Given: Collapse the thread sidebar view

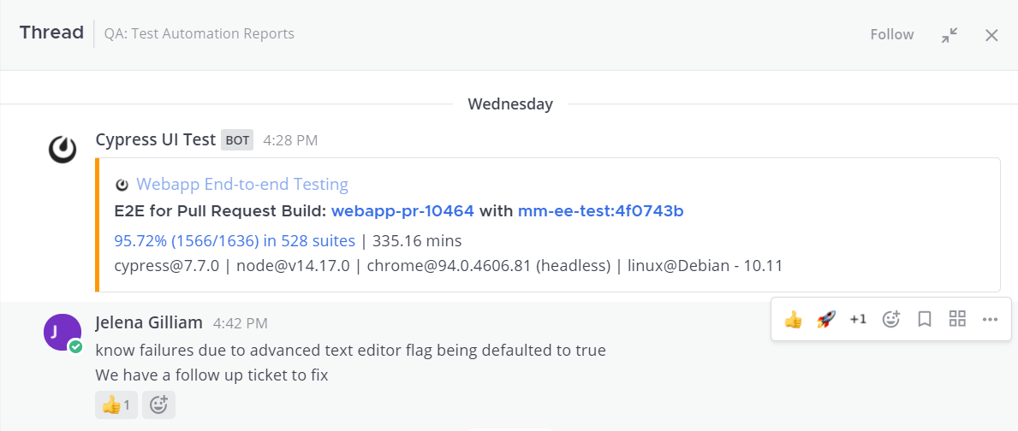Looking at the screenshot, I should pyautogui.click(x=950, y=35).
